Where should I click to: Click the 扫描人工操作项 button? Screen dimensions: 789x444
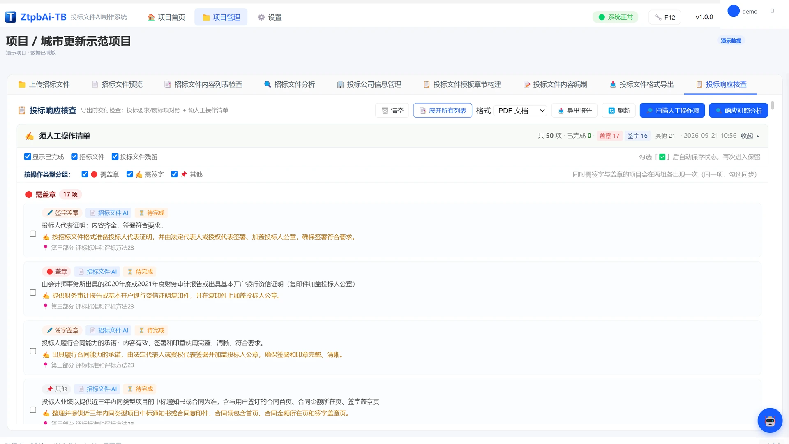[672, 111]
